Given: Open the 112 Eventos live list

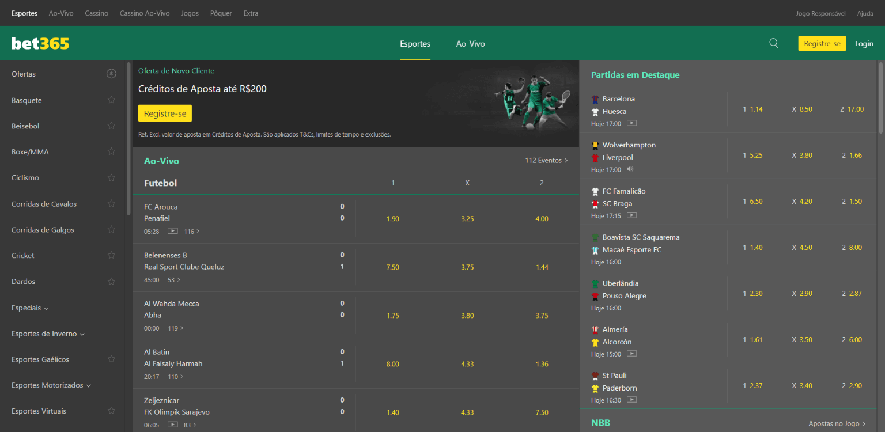Looking at the screenshot, I should coord(546,161).
